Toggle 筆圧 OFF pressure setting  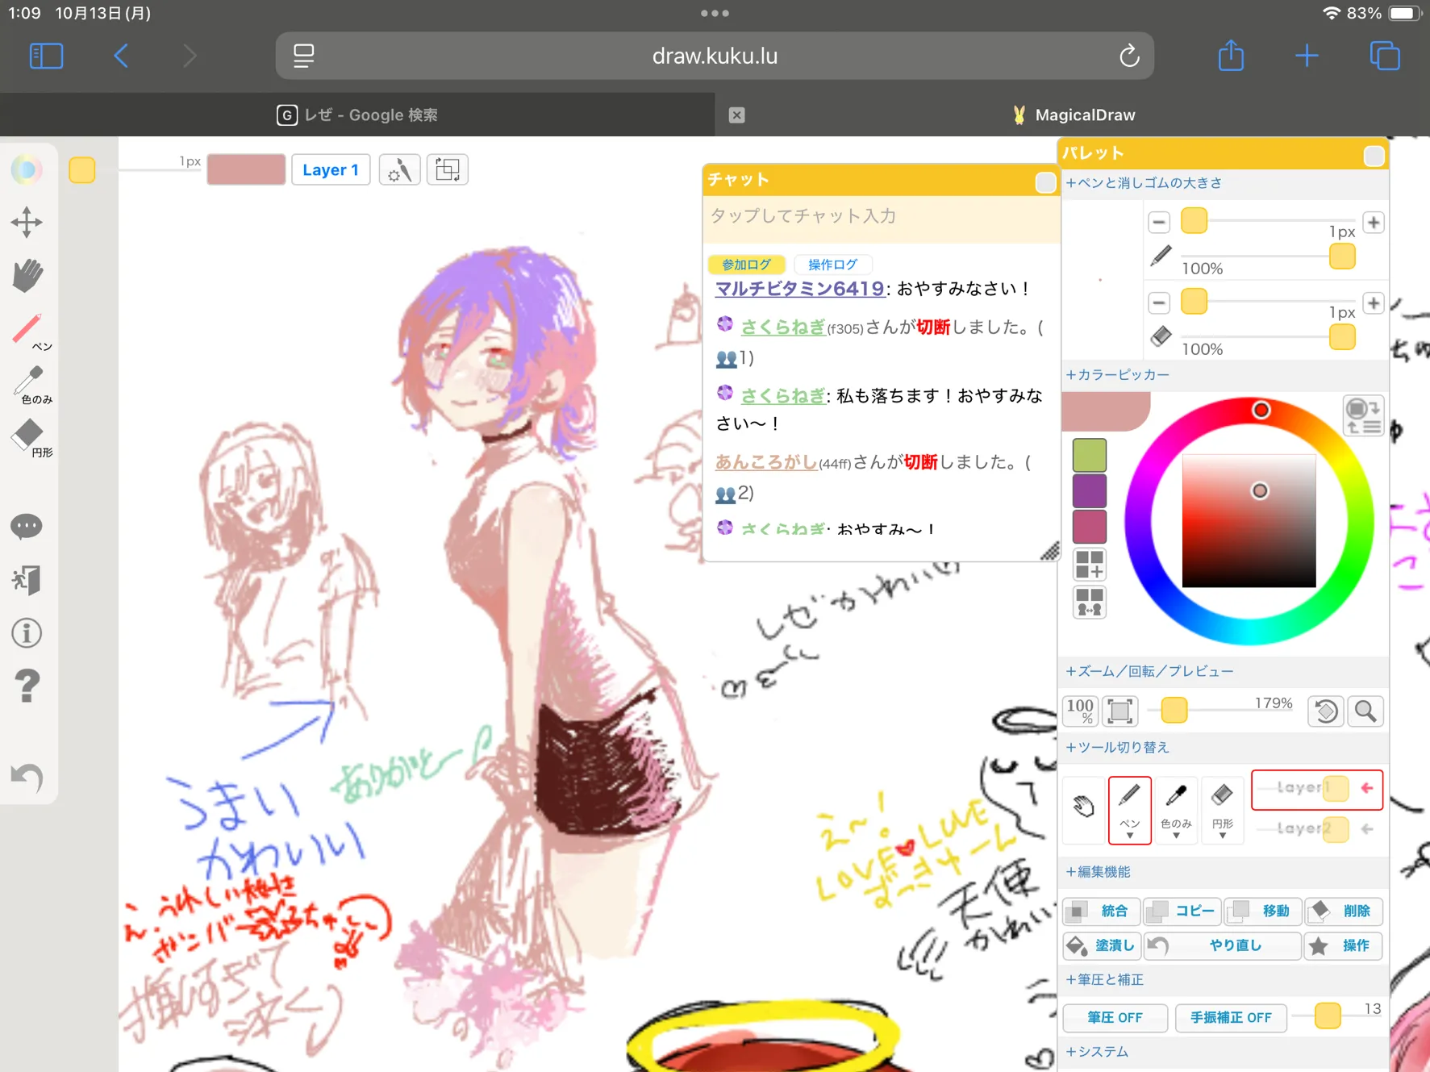1115,1018
